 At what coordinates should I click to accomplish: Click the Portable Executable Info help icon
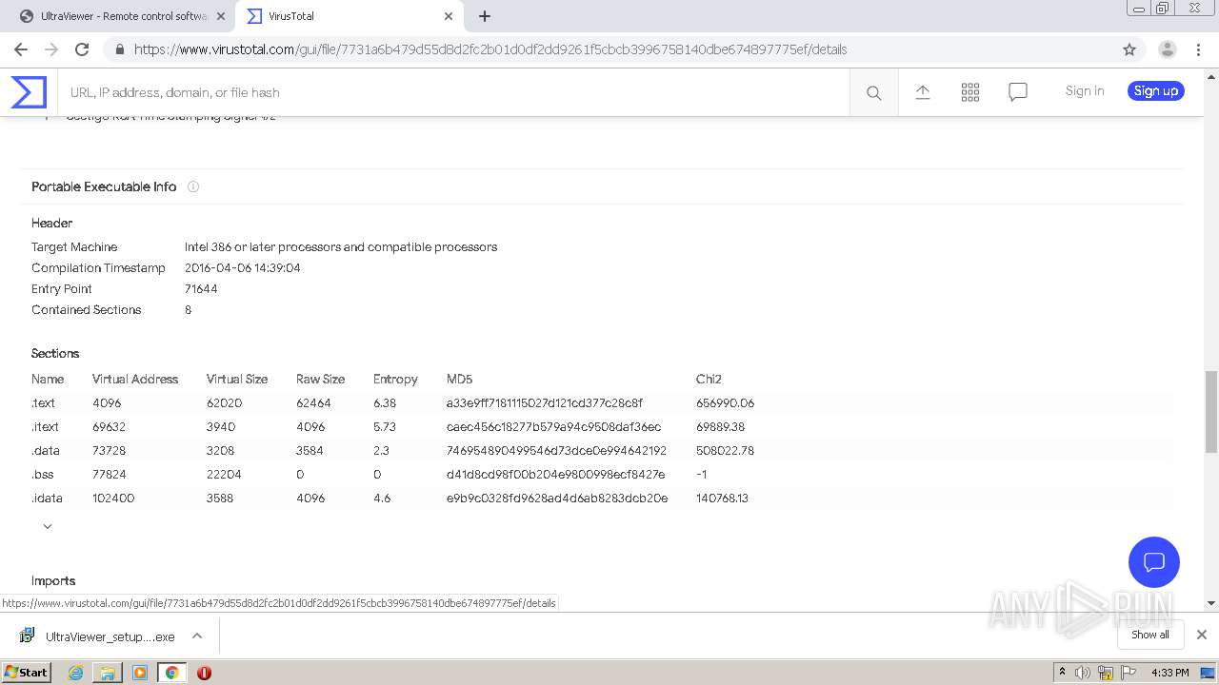click(x=193, y=186)
